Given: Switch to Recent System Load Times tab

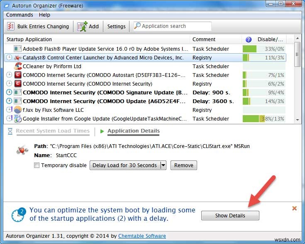Looking at the screenshot, I should click(53, 131).
